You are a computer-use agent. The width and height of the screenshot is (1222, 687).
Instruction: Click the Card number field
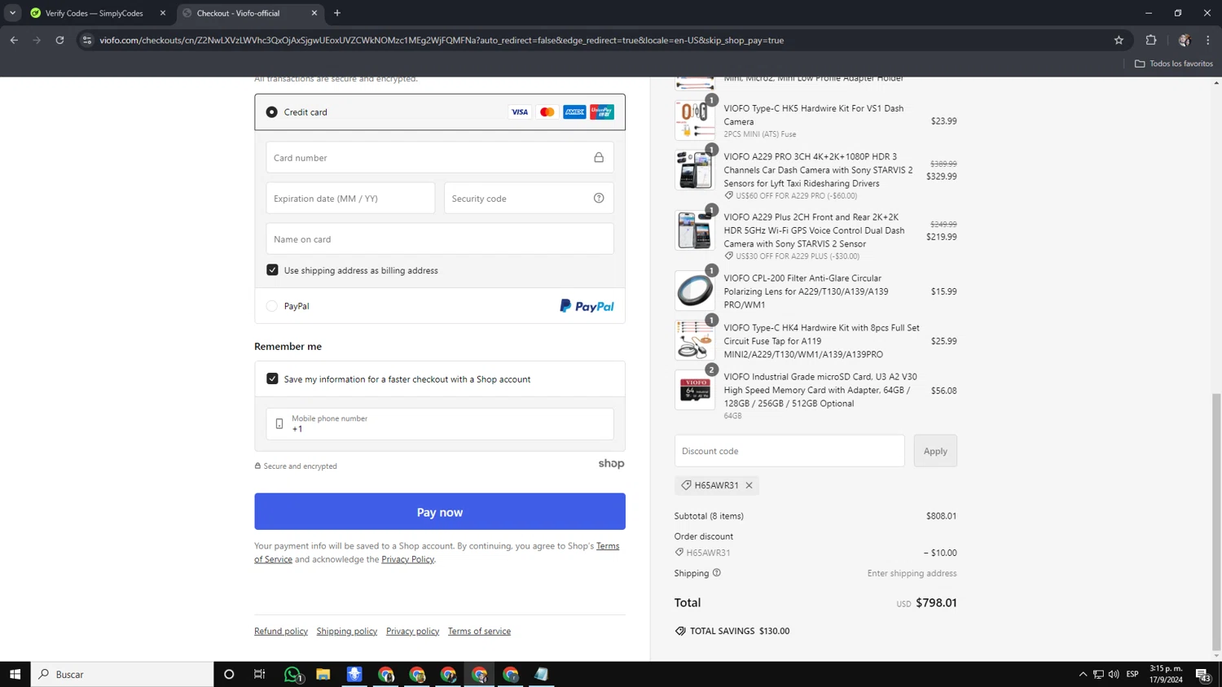pos(440,158)
